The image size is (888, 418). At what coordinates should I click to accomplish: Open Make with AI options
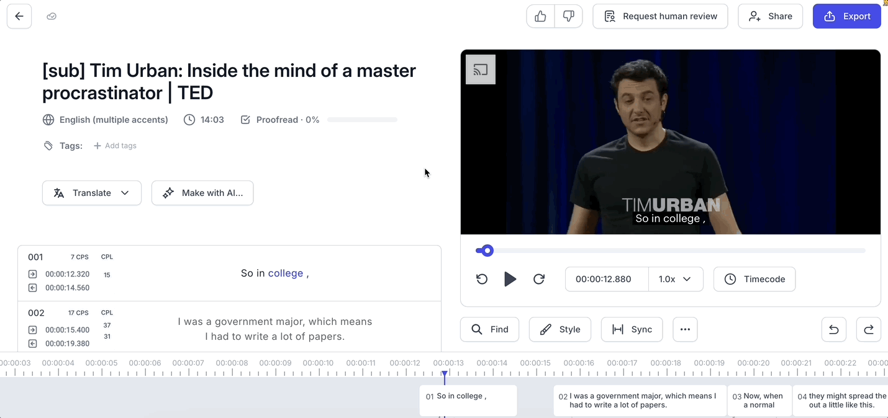(x=202, y=193)
